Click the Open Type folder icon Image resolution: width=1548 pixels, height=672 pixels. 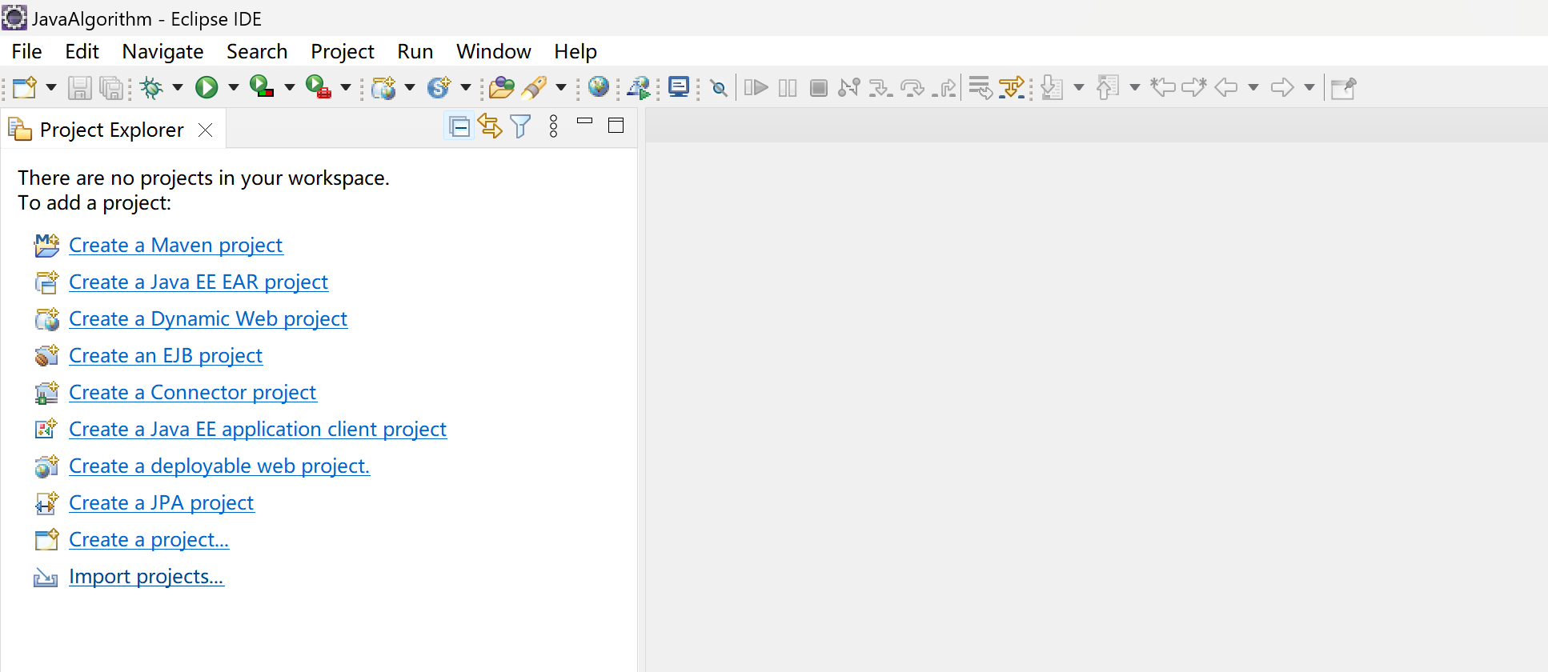tap(502, 87)
